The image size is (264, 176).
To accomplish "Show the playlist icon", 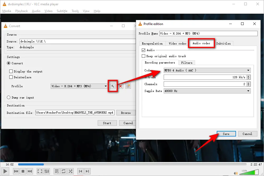I will pos(57,171).
